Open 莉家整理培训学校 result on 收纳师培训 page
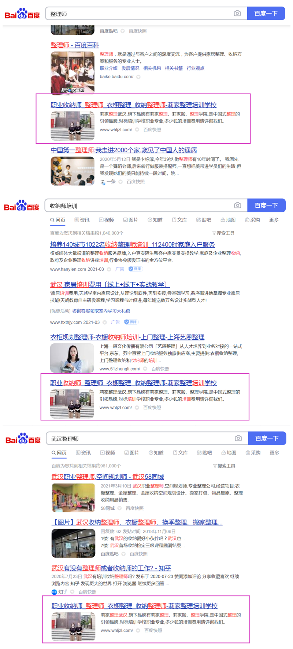Image resolution: width=293 pixels, height=649 pixels. click(133, 383)
